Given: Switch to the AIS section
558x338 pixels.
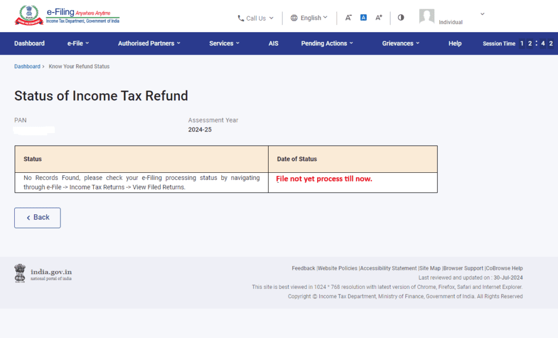Looking at the screenshot, I should pos(273,43).
